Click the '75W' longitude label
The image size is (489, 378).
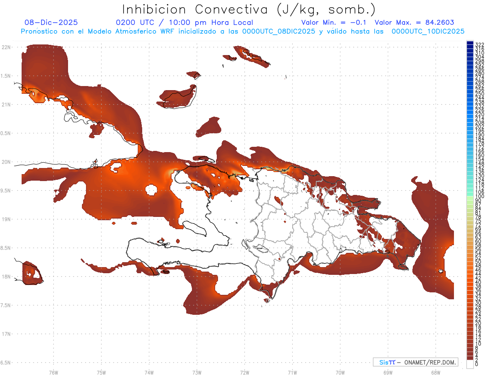[101, 372]
